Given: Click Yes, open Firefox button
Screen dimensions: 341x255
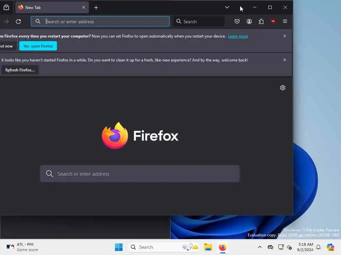Looking at the screenshot, I should pyautogui.click(x=38, y=46).
